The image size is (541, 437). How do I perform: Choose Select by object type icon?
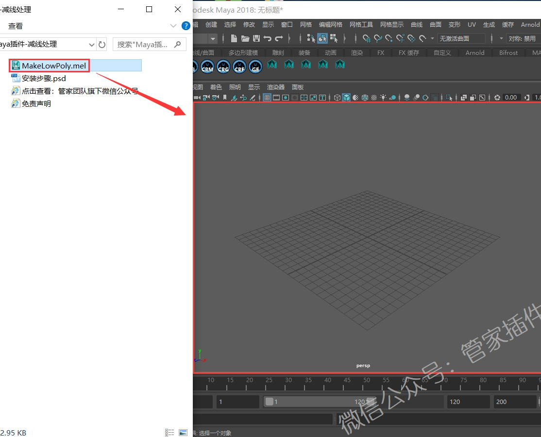[x=322, y=38]
